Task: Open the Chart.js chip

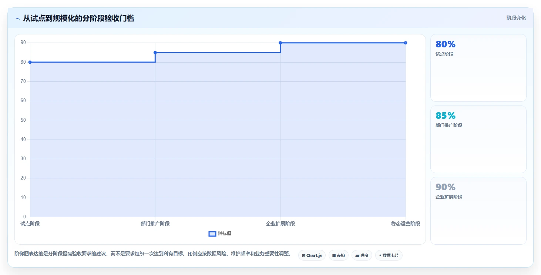Action: (312, 255)
